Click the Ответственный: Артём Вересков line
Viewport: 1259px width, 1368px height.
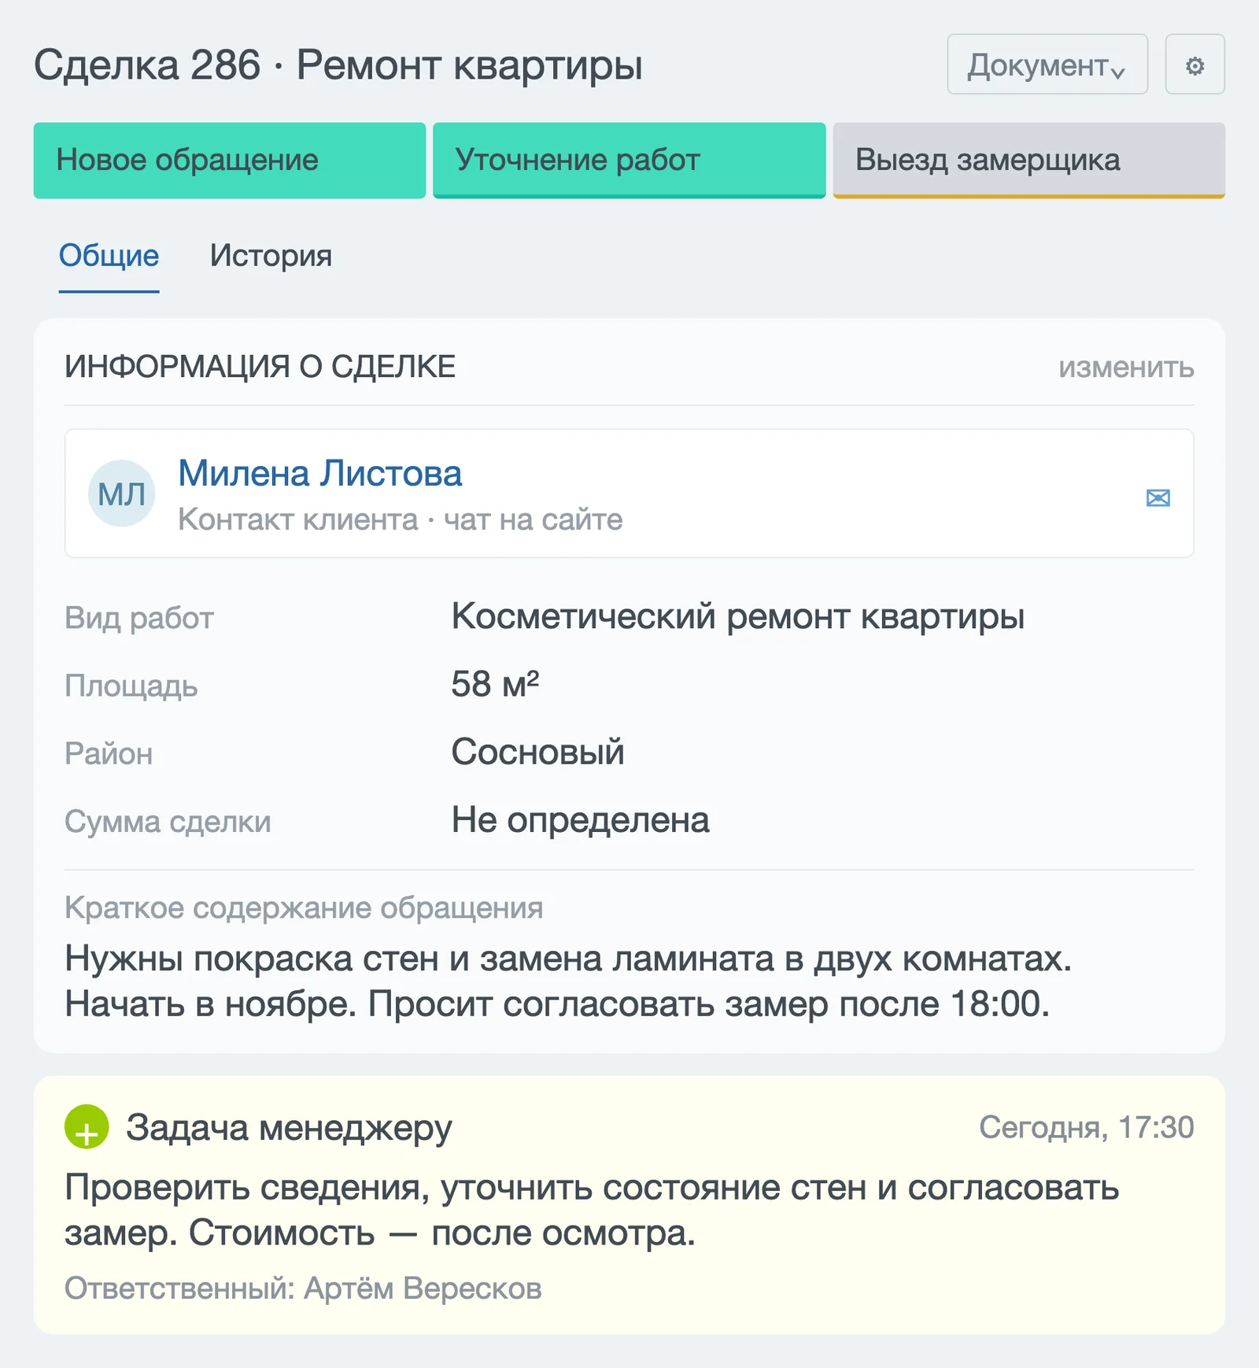point(303,1289)
